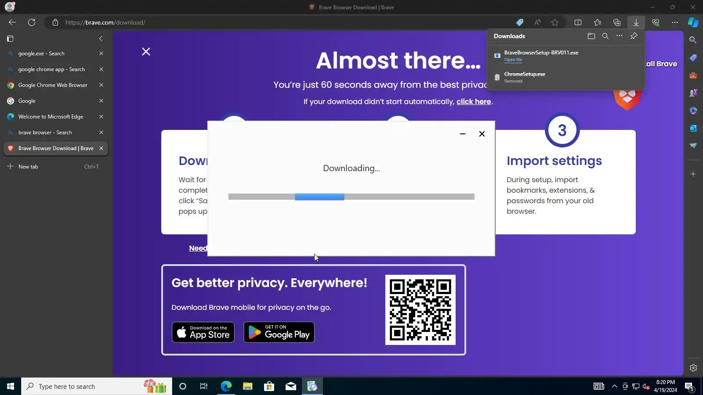Switch to google chrome app - Search tab
Viewport: 703px width, 395px height.
pos(55,69)
